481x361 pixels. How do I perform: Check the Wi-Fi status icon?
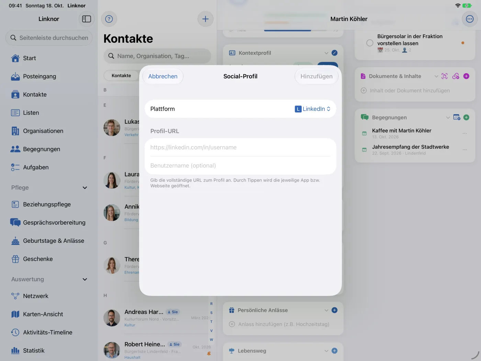[458, 6]
